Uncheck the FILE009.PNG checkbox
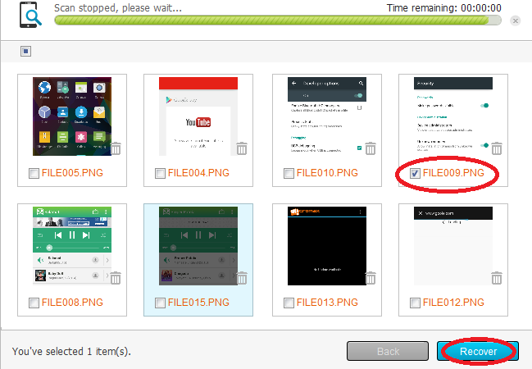The height and width of the screenshot is (369, 532). [416, 174]
